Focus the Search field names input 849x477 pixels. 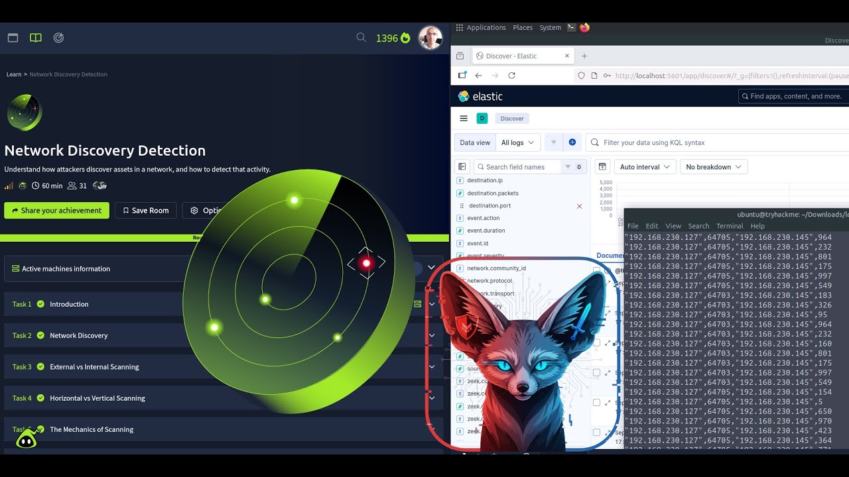point(517,167)
